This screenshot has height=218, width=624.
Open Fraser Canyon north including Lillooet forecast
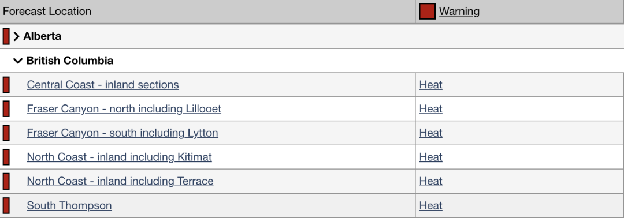[x=124, y=109]
